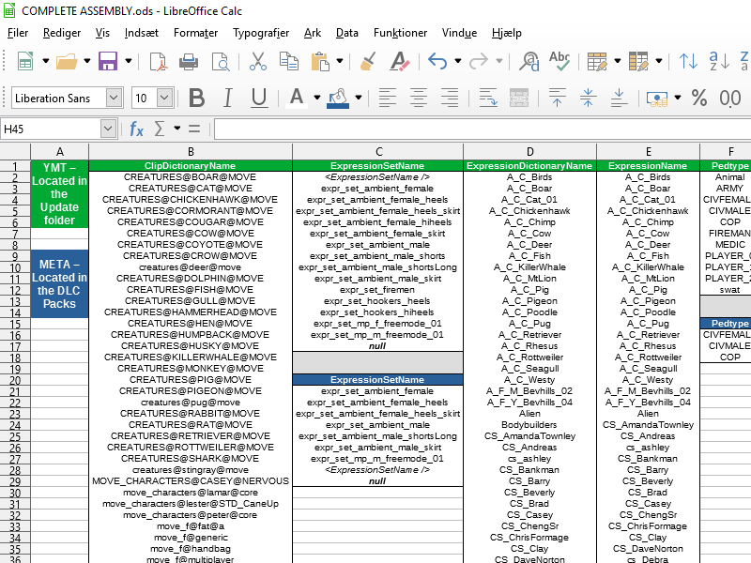The height and width of the screenshot is (563, 751).
Task: Apply the background color paint bucket
Action: 338,98
